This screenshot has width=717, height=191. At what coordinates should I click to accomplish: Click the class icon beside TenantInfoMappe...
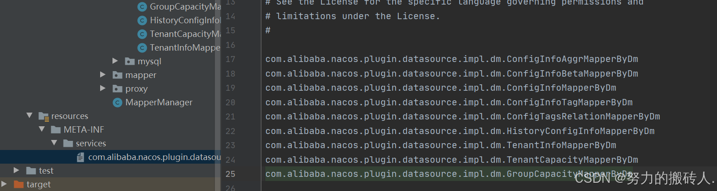coord(142,47)
